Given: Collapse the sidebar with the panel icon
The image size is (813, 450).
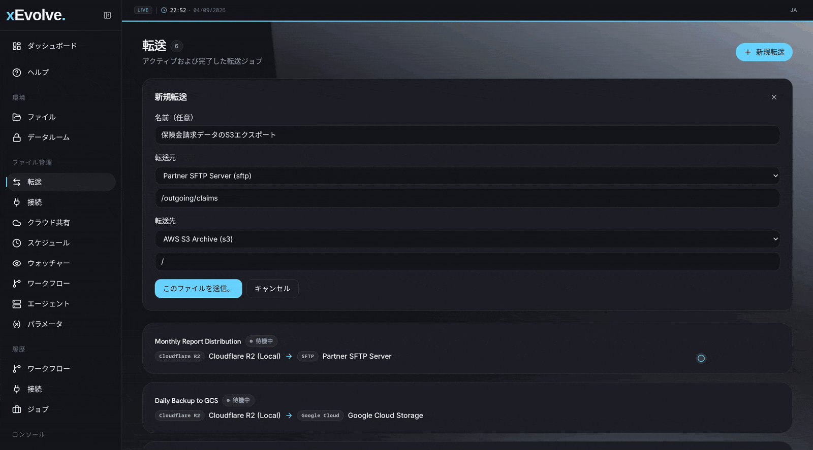Looking at the screenshot, I should 107,15.
